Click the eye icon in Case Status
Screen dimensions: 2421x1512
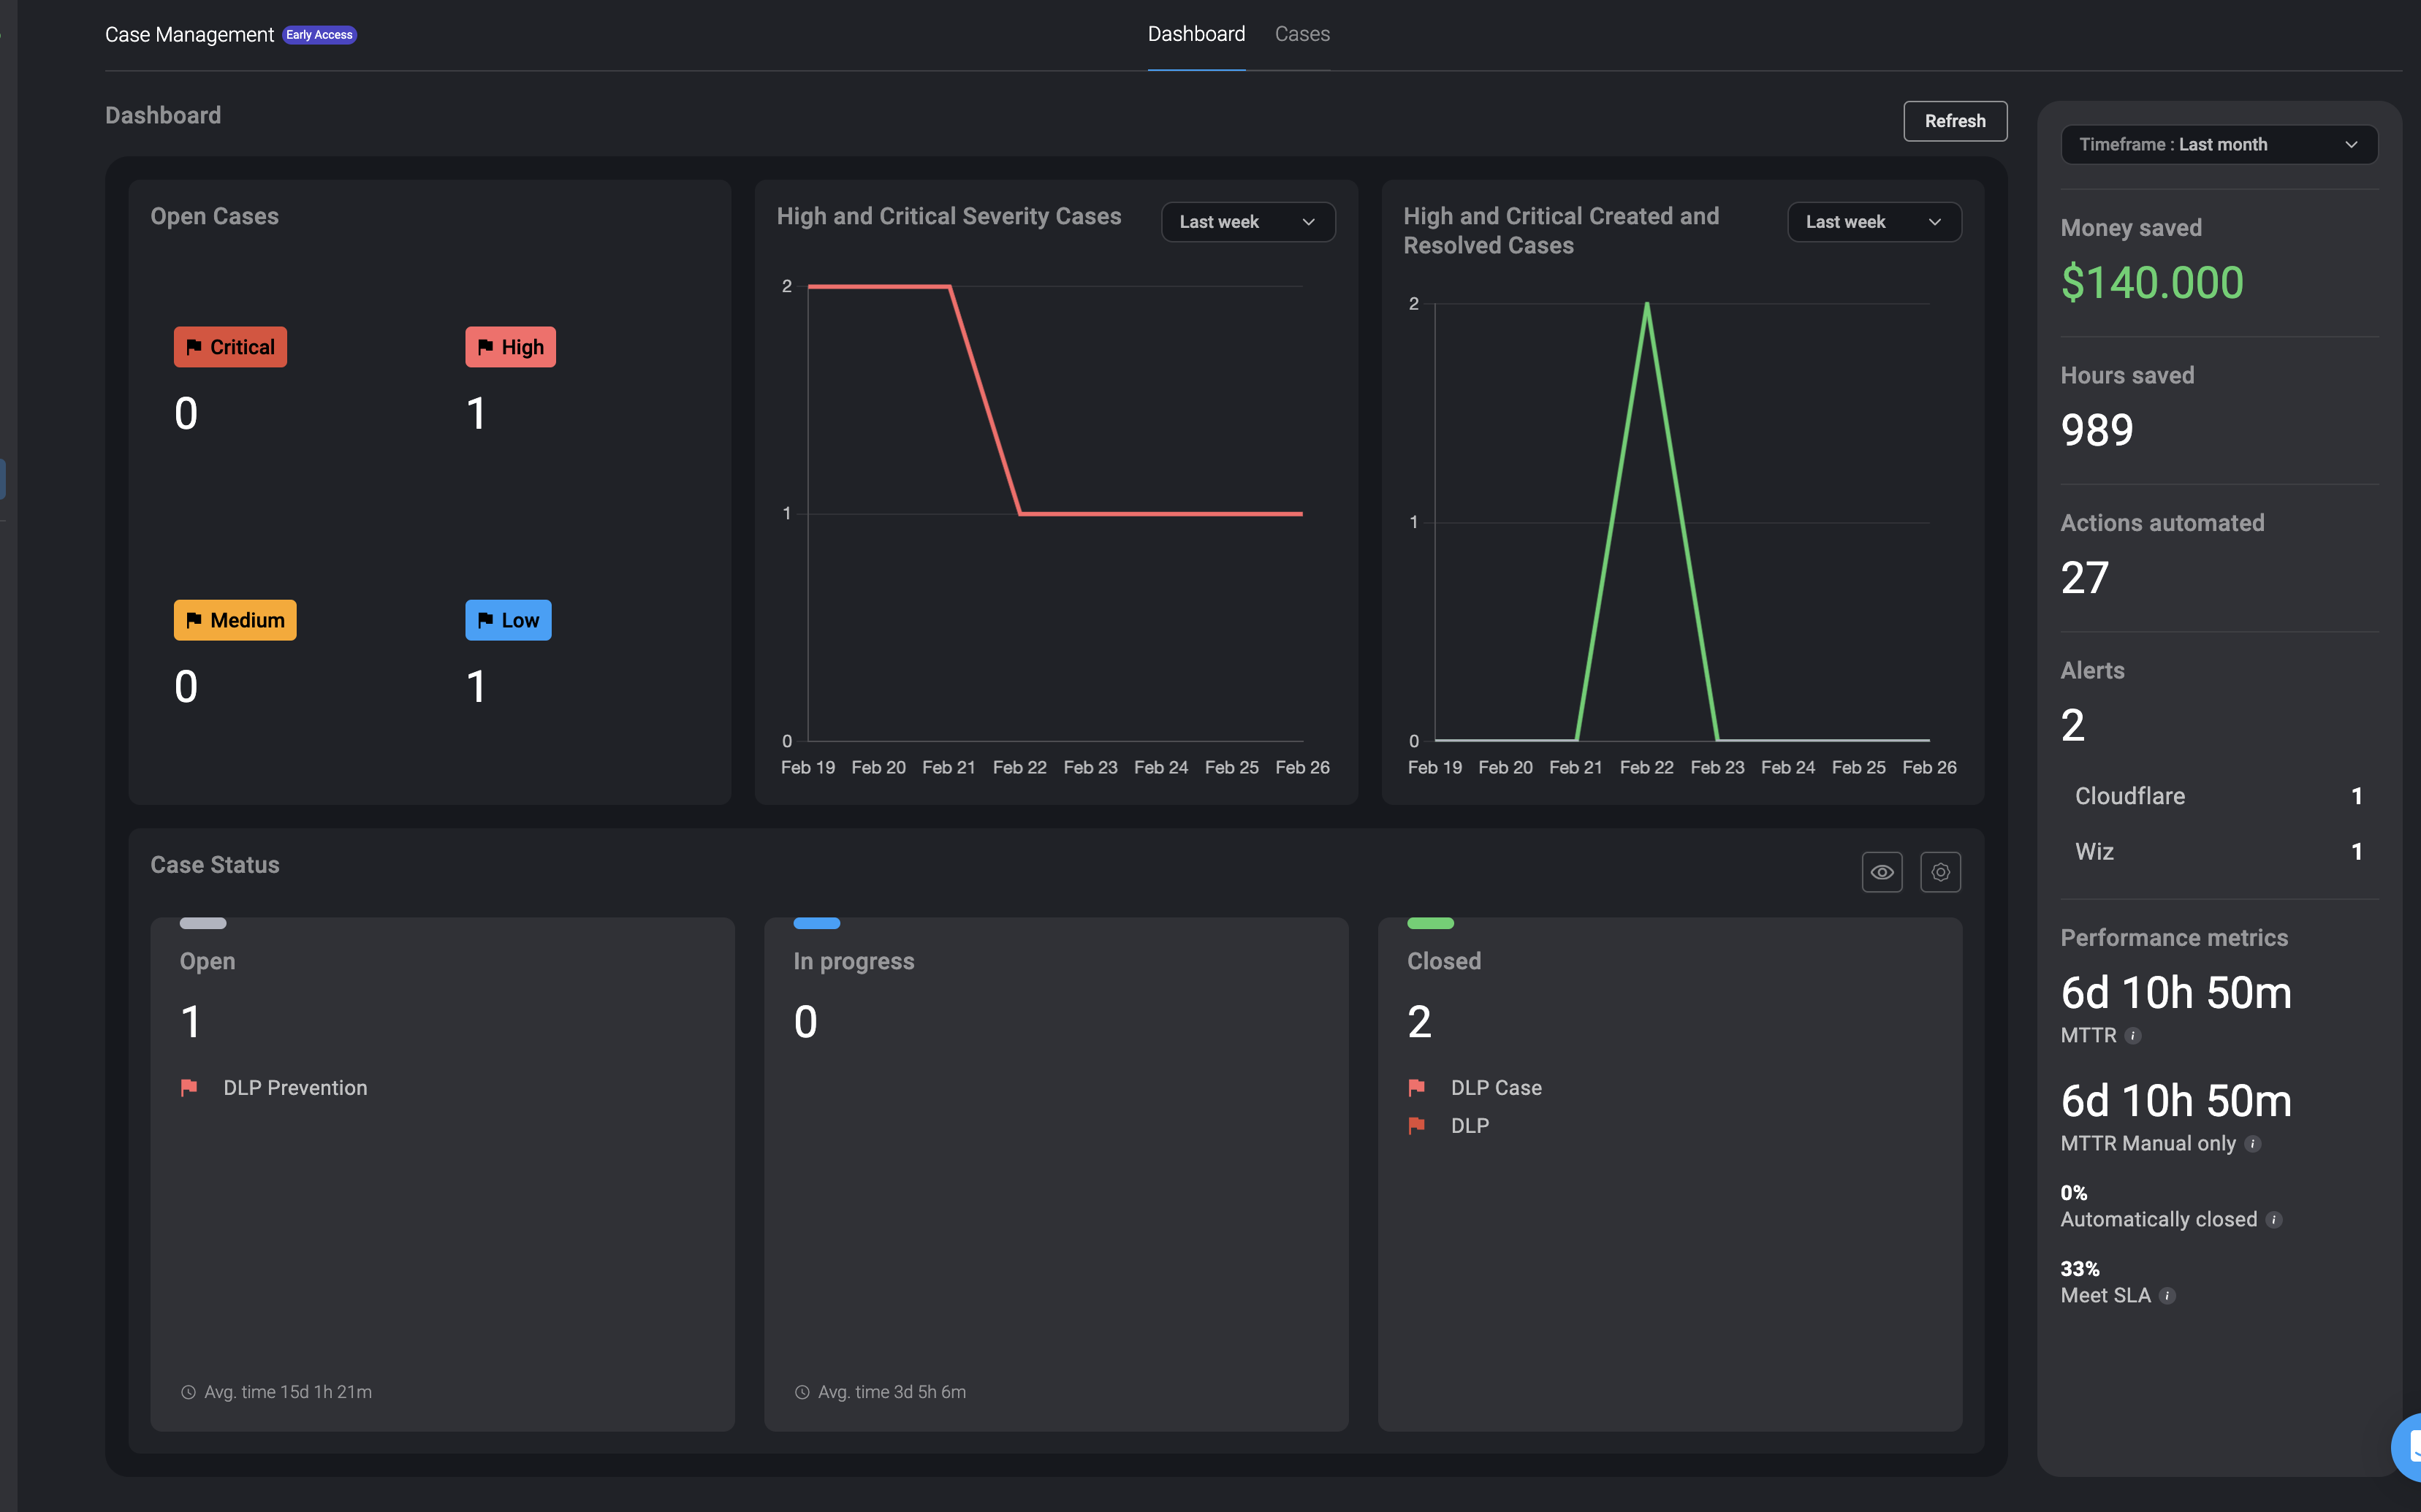point(1882,872)
